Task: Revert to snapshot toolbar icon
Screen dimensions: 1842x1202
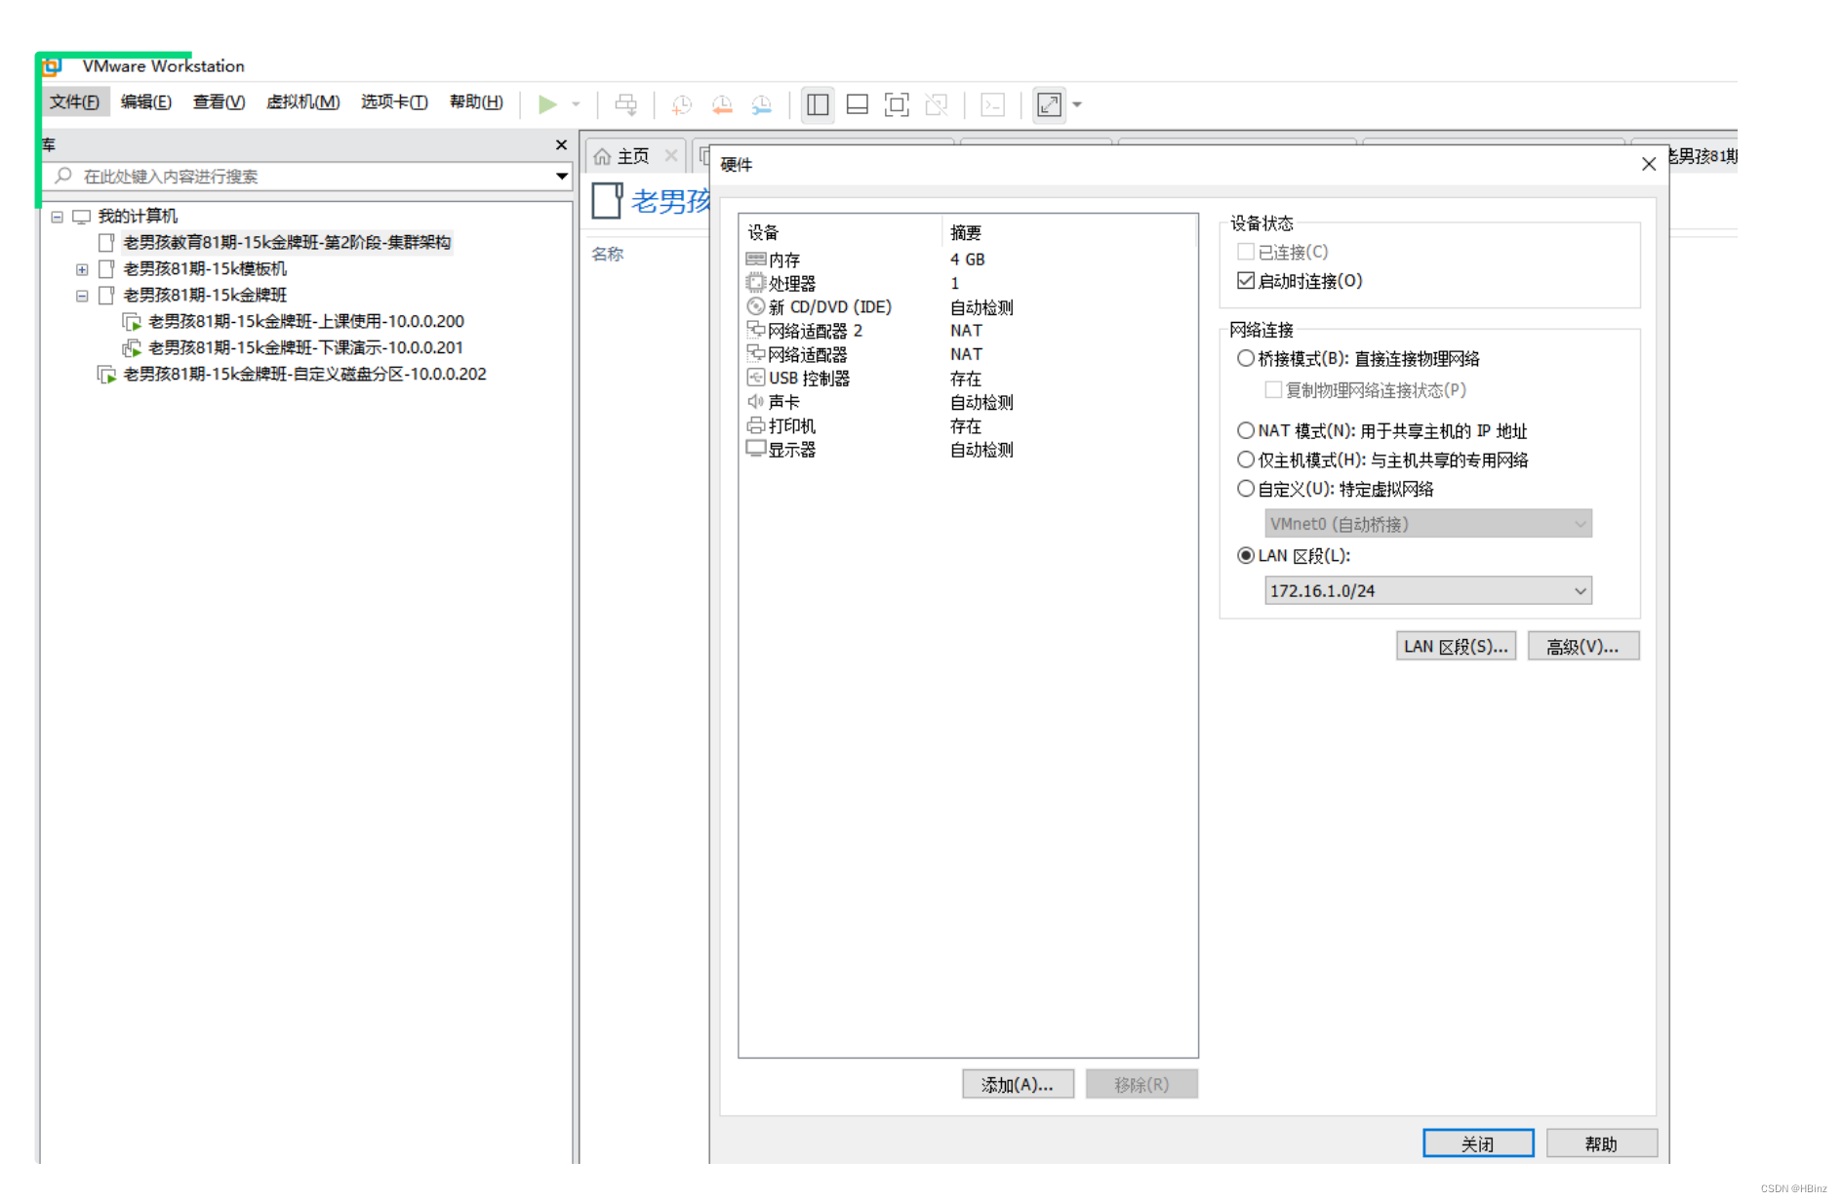Action: (722, 104)
